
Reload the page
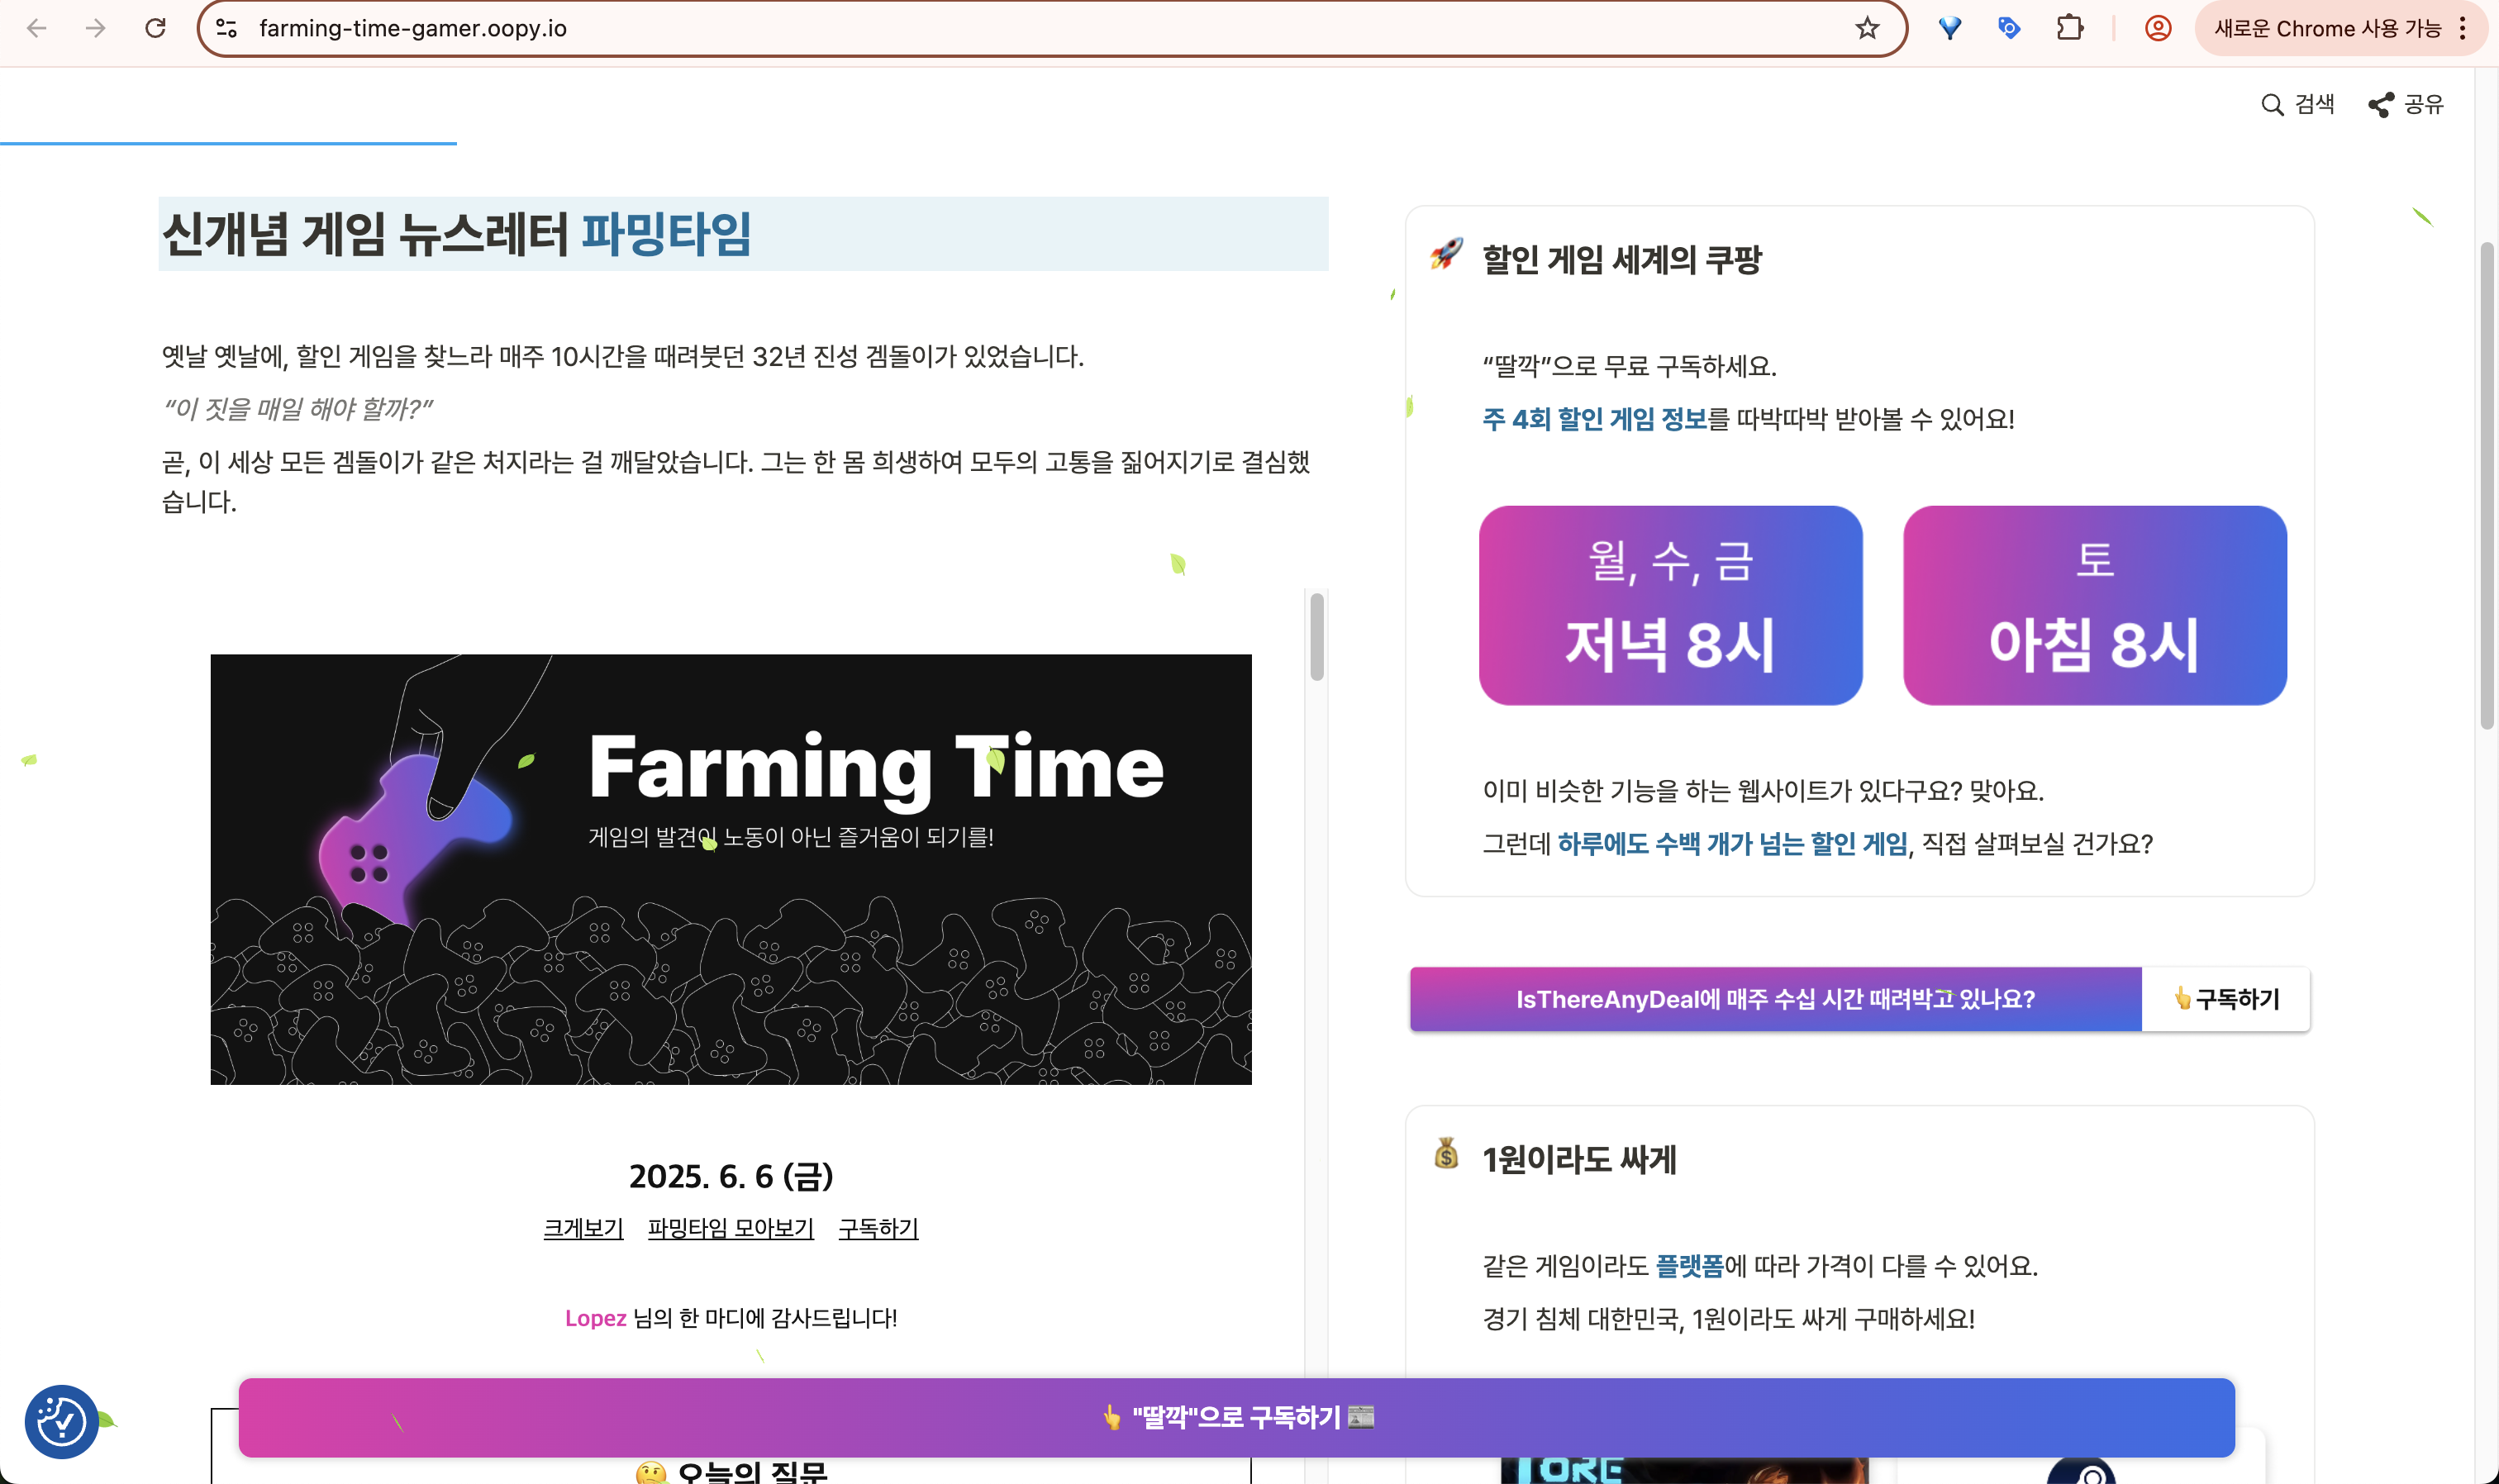pos(155,28)
